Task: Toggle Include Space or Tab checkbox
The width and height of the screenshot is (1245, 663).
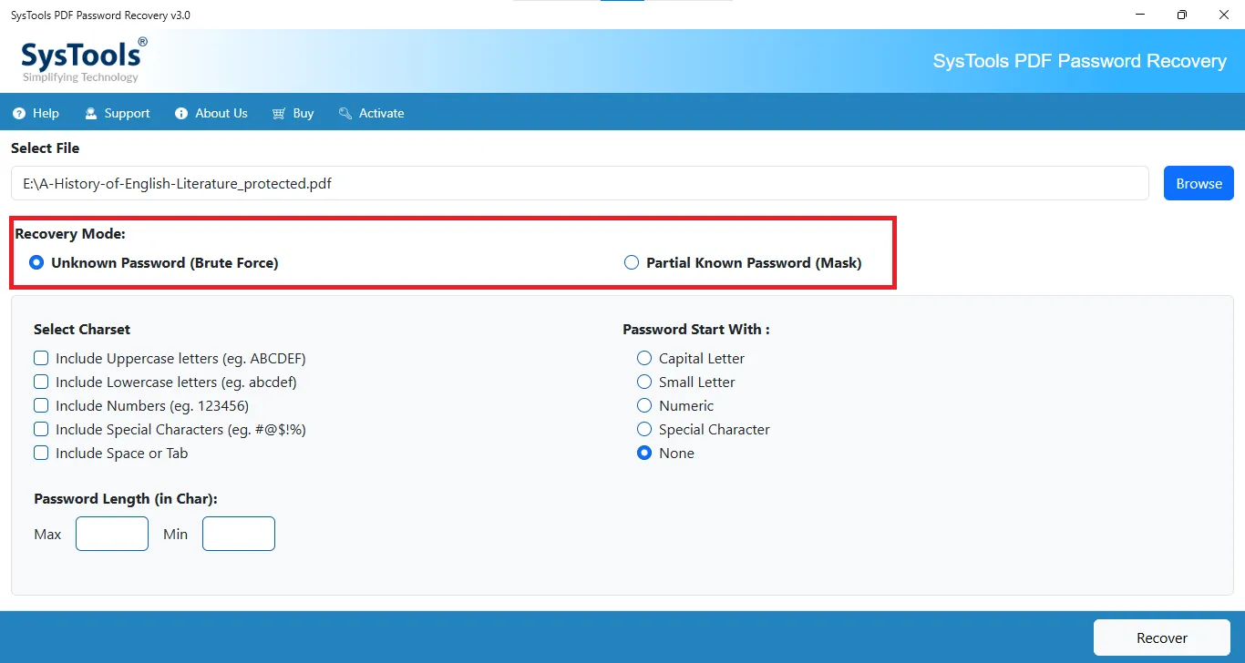Action: pyautogui.click(x=41, y=453)
